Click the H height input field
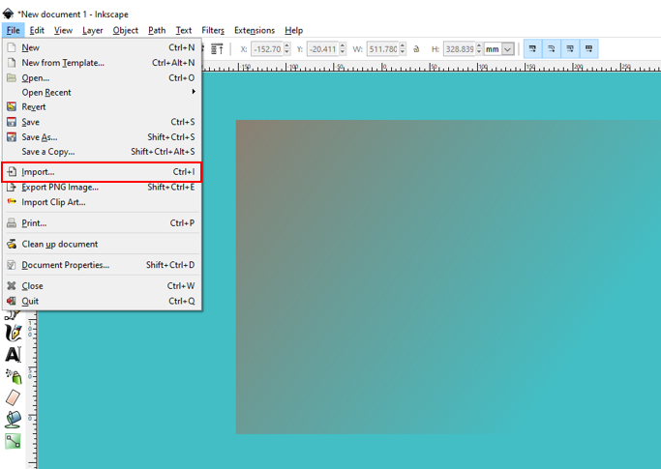This screenshot has width=661, height=469. coord(459,49)
